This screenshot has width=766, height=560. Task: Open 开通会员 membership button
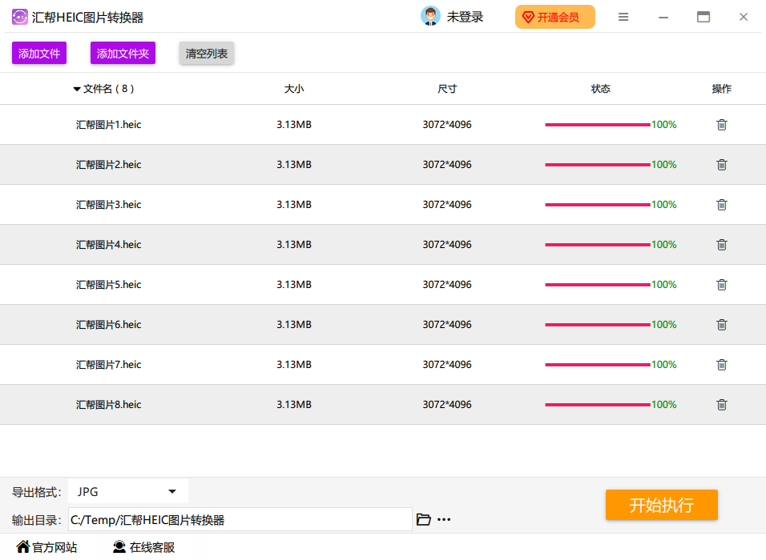click(555, 17)
